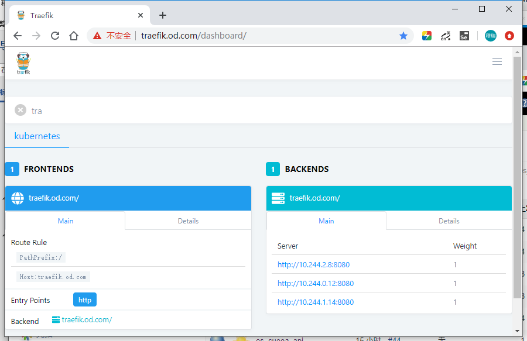Click the frontends count badge '1'
527x341 pixels.
tap(12, 169)
